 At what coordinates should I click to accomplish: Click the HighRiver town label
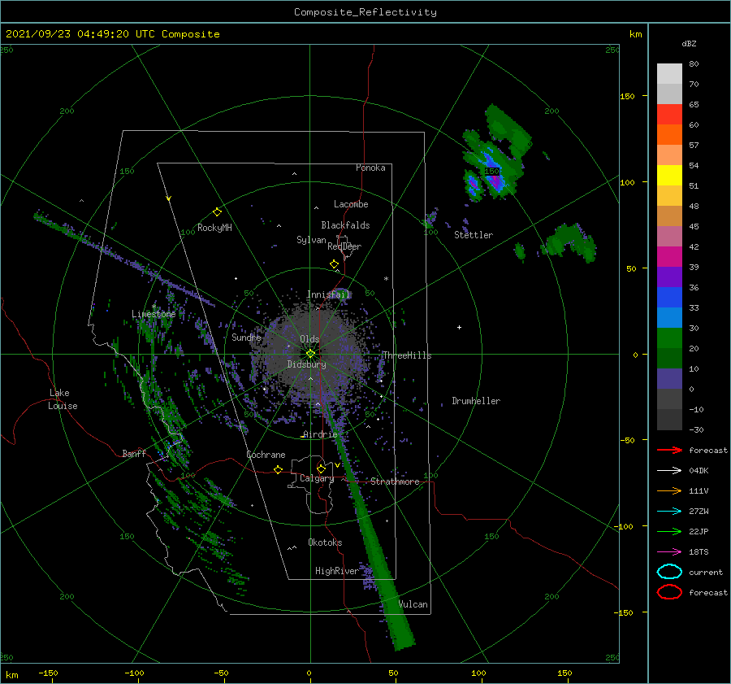click(x=336, y=571)
